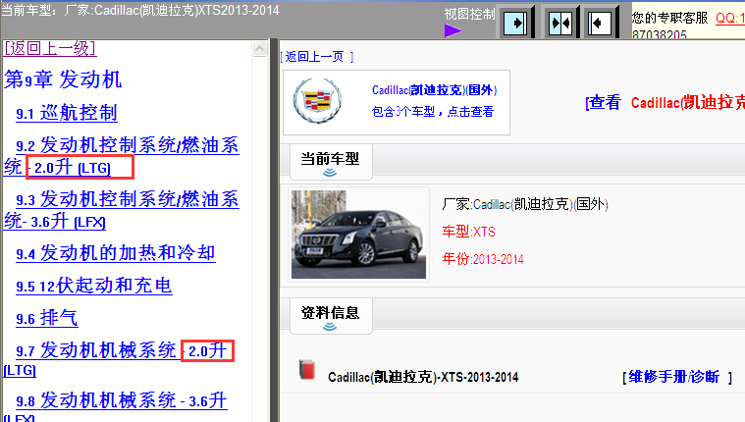The image size is (745, 422).
Task: Click the 视图控制 label
Action: (x=469, y=15)
